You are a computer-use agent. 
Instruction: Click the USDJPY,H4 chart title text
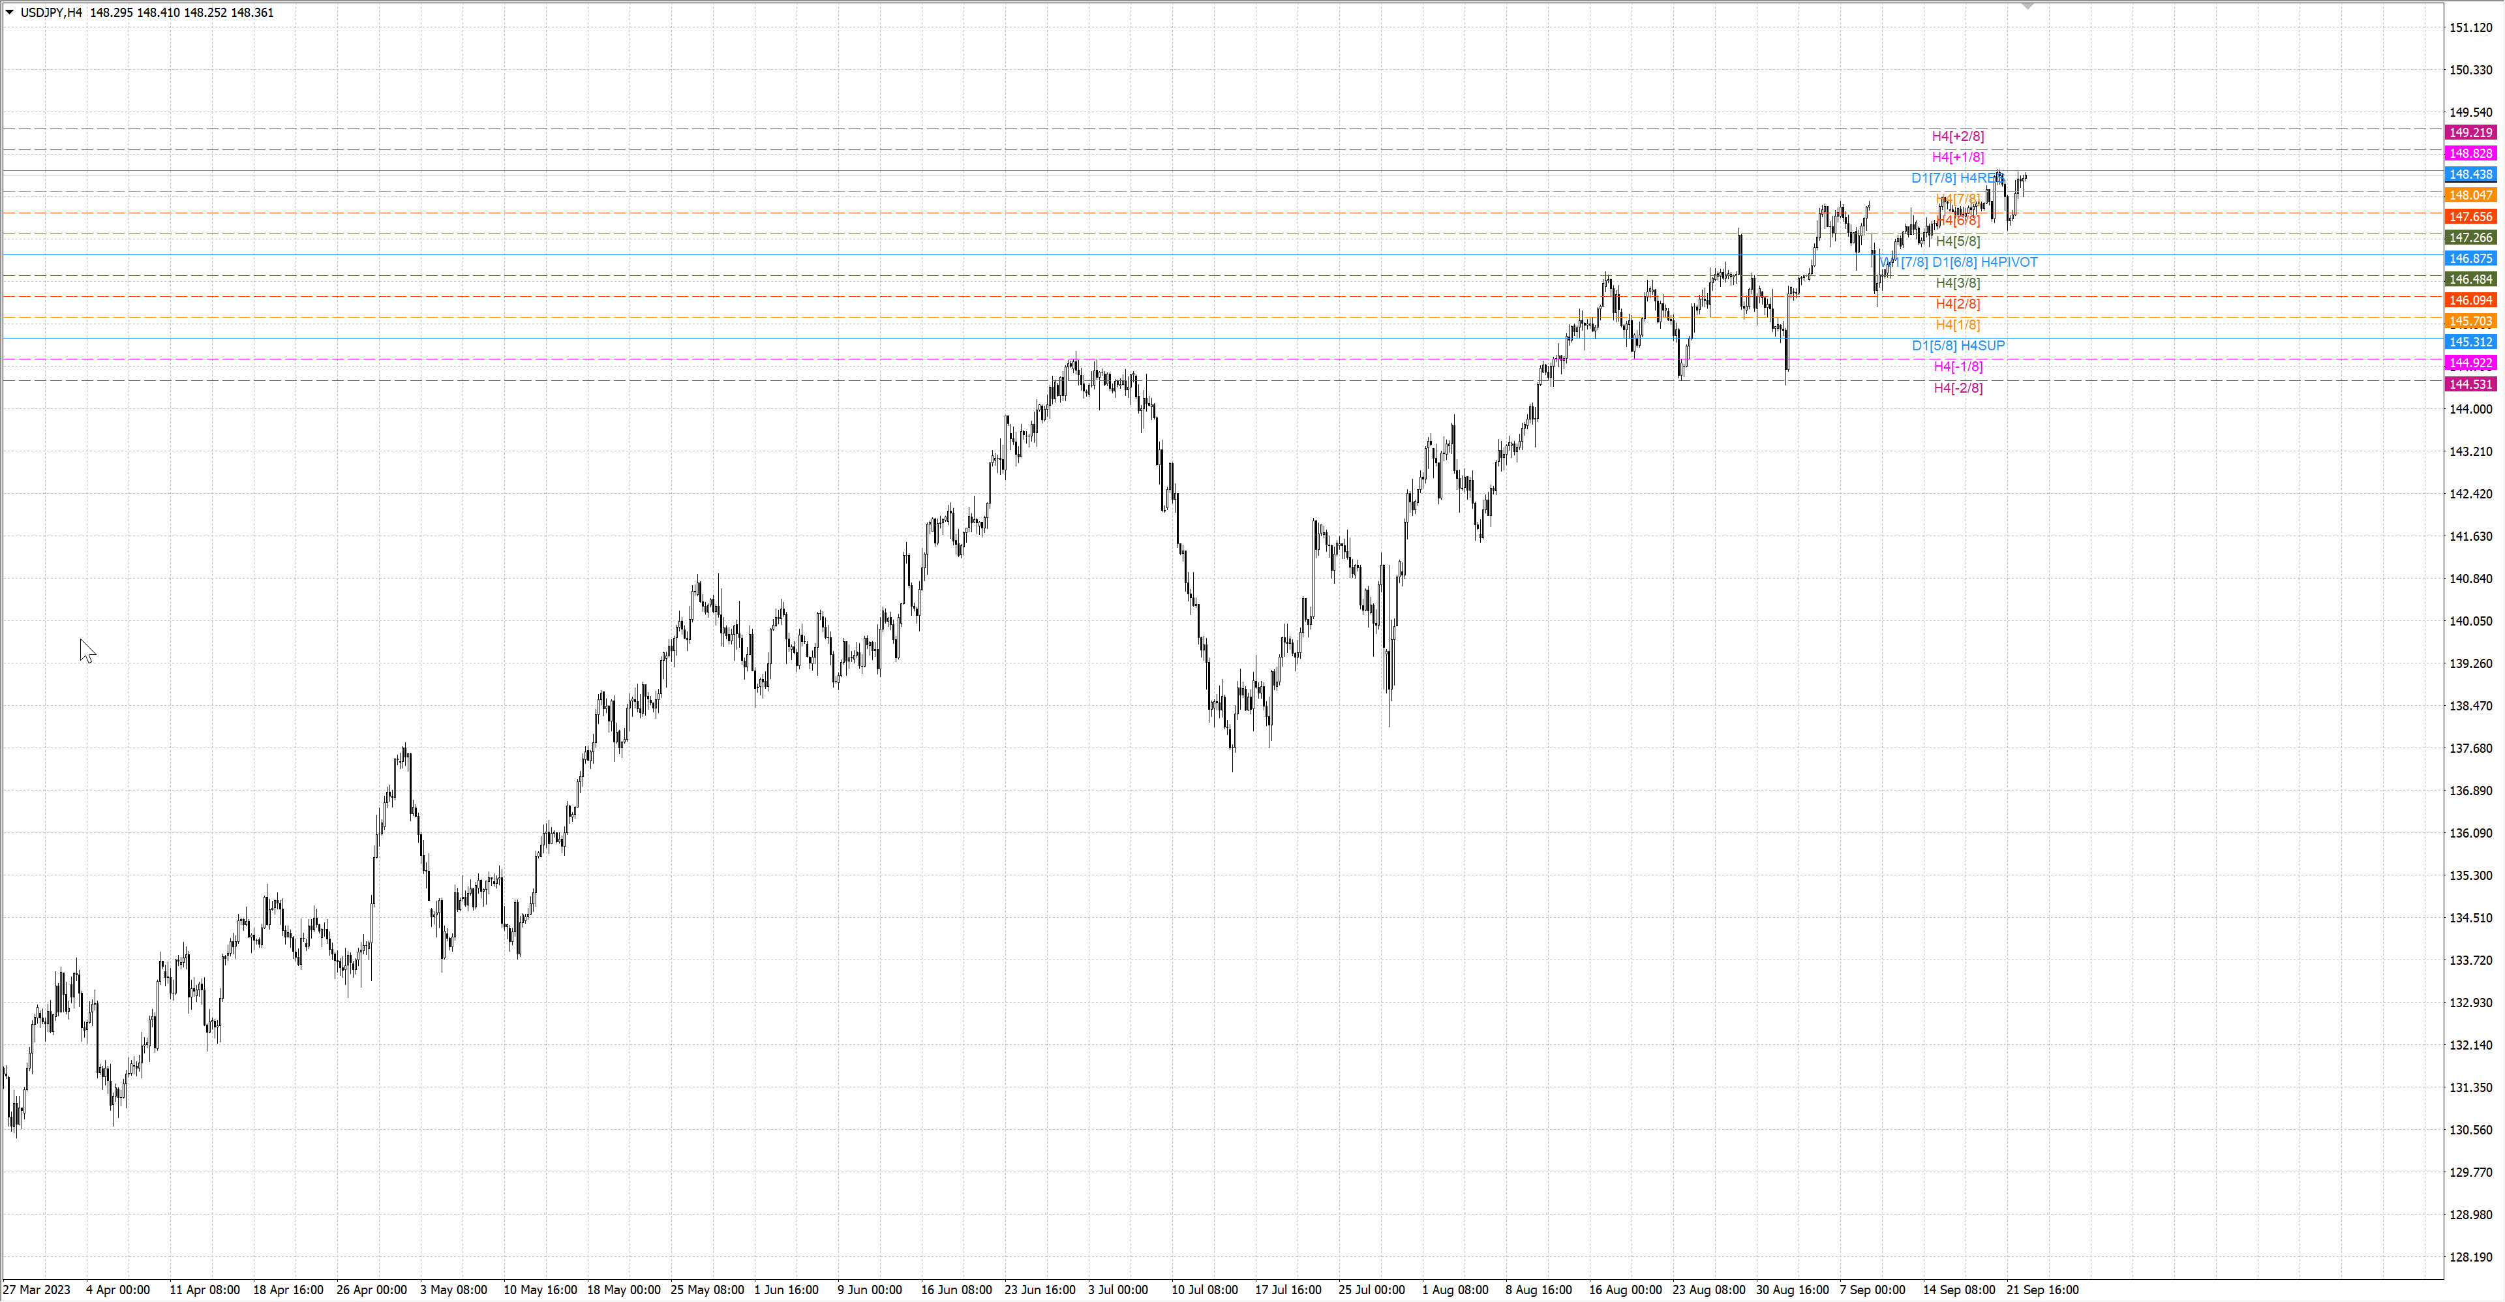click(51, 12)
